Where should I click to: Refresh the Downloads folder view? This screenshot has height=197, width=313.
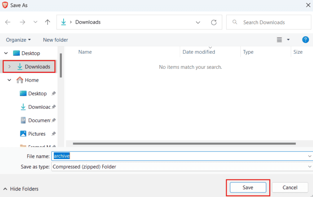point(214,22)
